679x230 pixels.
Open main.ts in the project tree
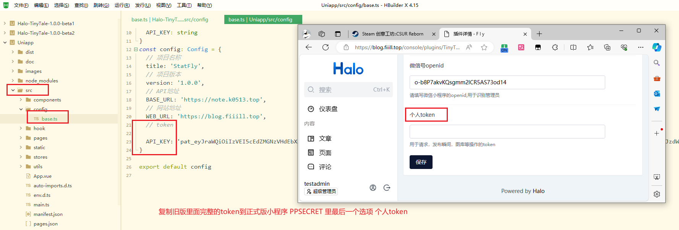(x=41, y=204)
